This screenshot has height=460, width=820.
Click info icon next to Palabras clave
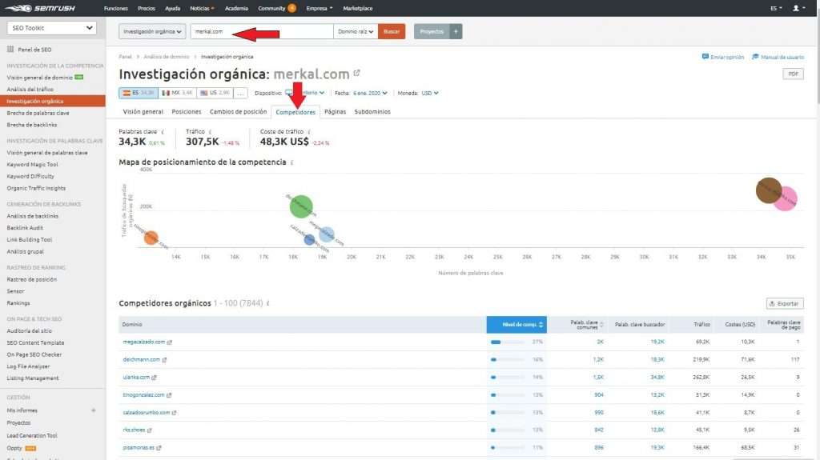click(x=163, y=132)
